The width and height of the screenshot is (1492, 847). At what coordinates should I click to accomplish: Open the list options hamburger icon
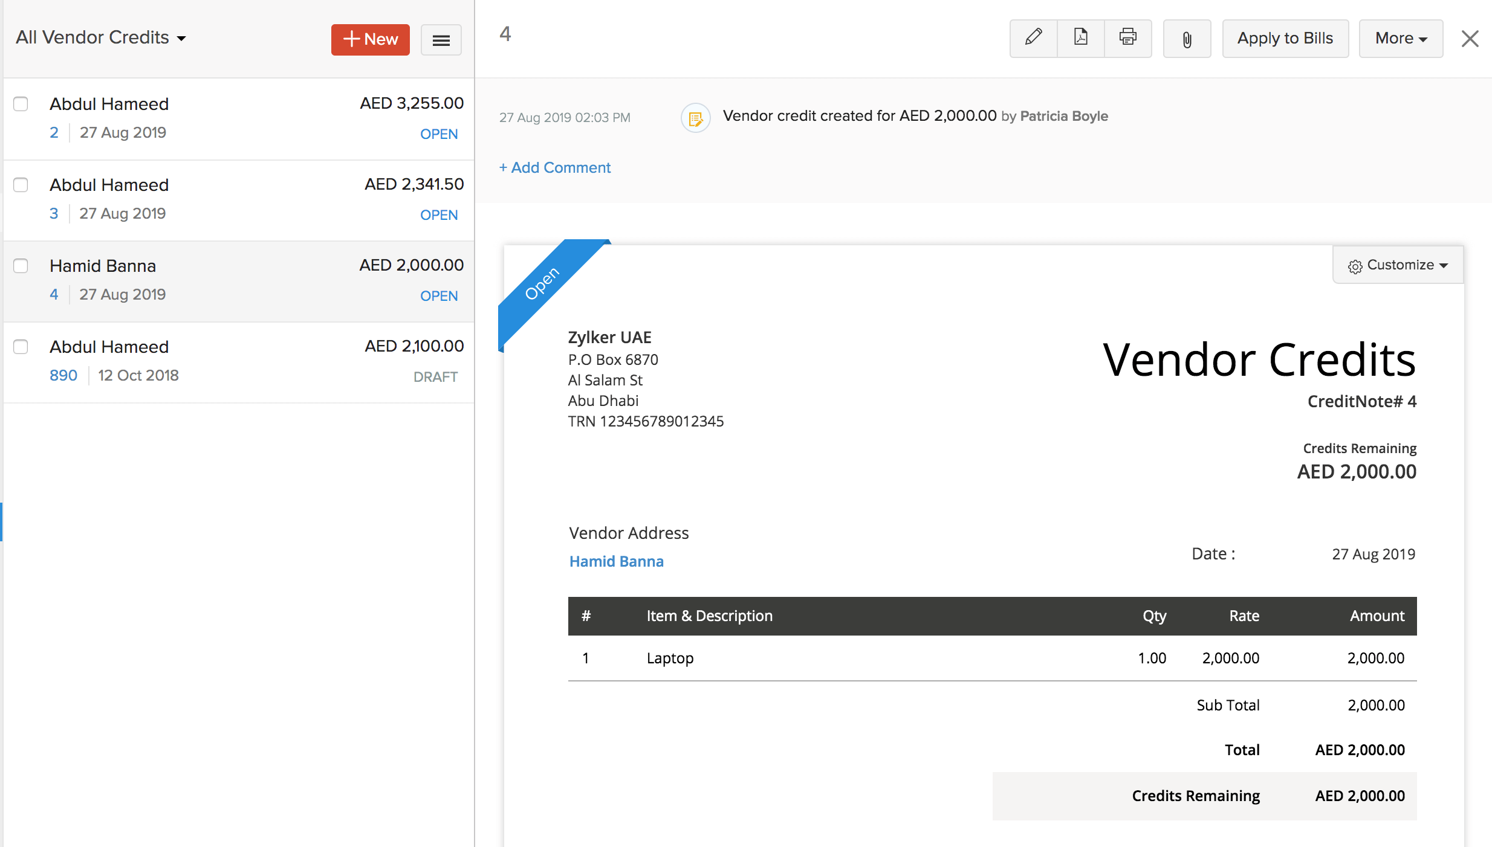(441, 39)
